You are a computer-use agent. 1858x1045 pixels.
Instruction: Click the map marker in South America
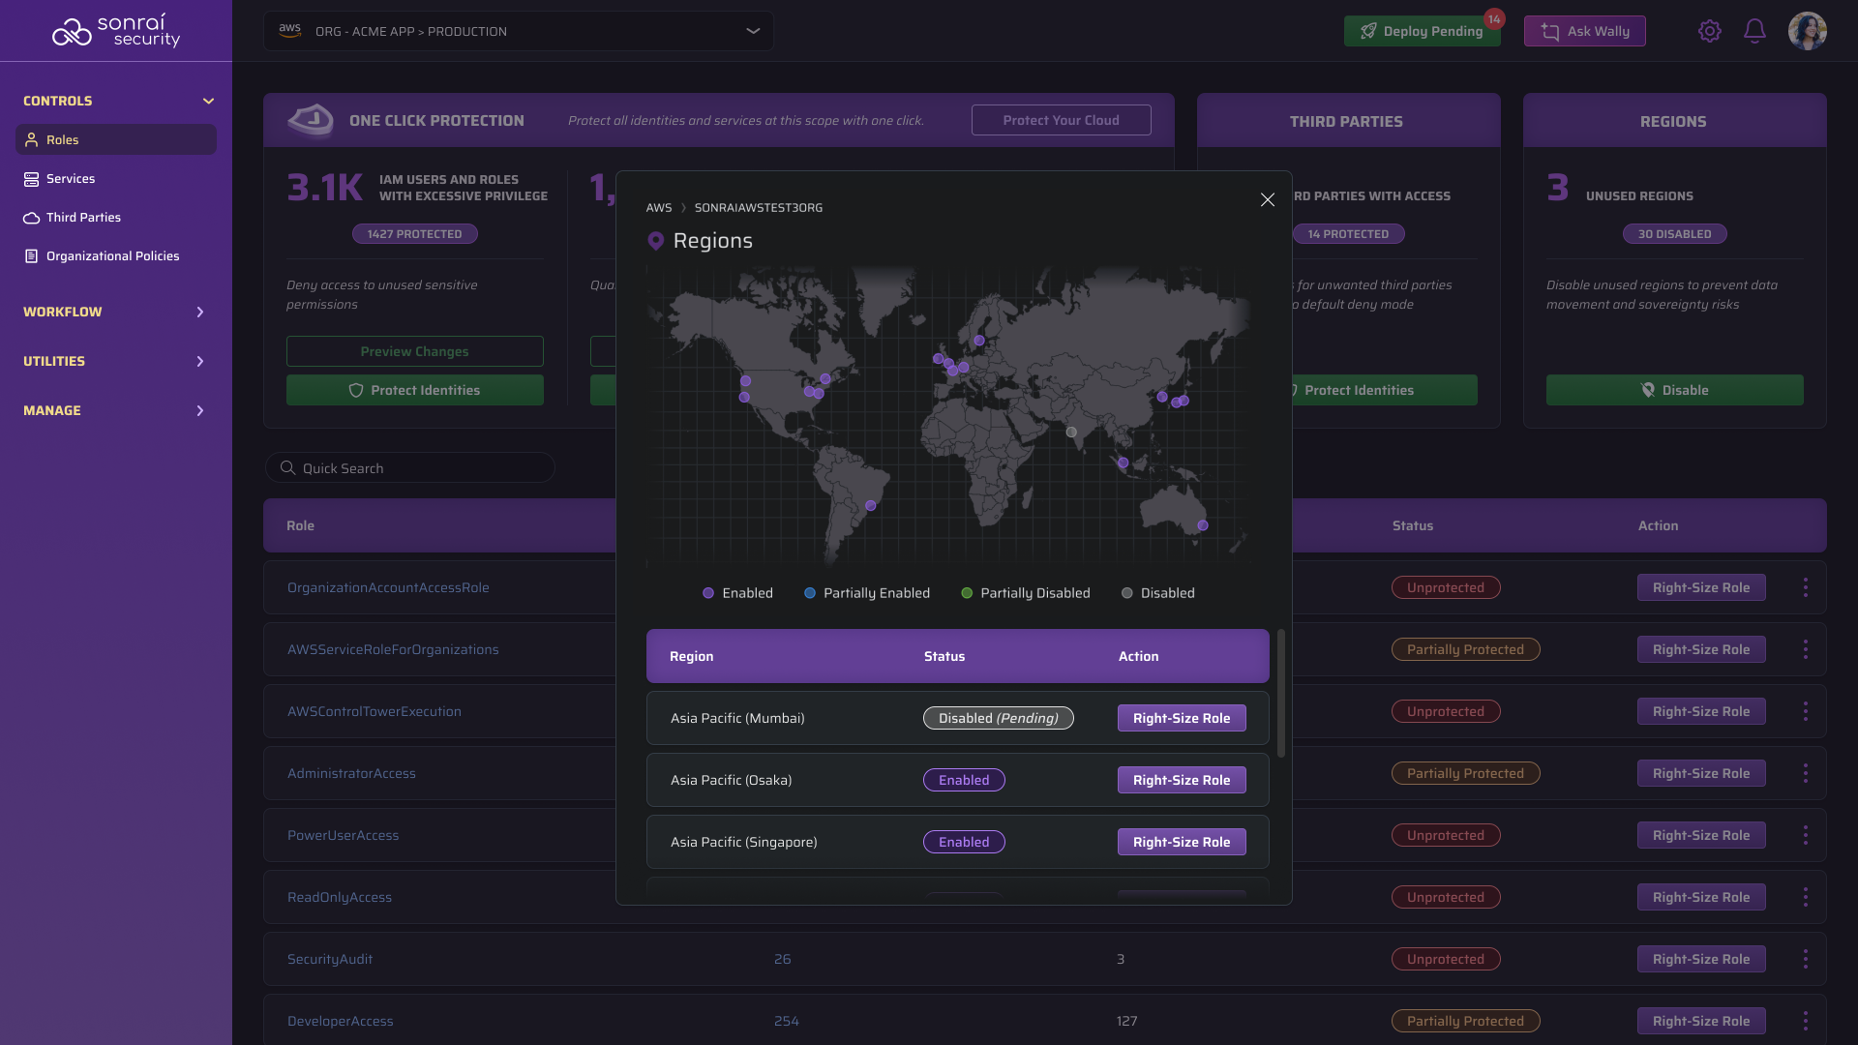tap(871, 505)
